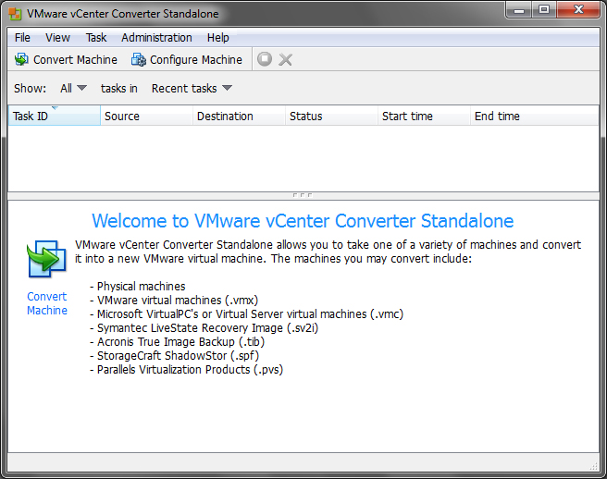The height and width of the screenshot is (479, 607).
Task: Open the View menu
Action: click(57, 38)
